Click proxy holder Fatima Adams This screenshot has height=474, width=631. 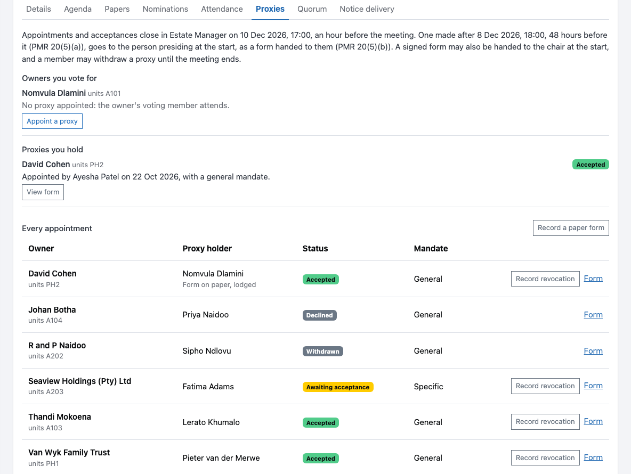click(208, 387)
